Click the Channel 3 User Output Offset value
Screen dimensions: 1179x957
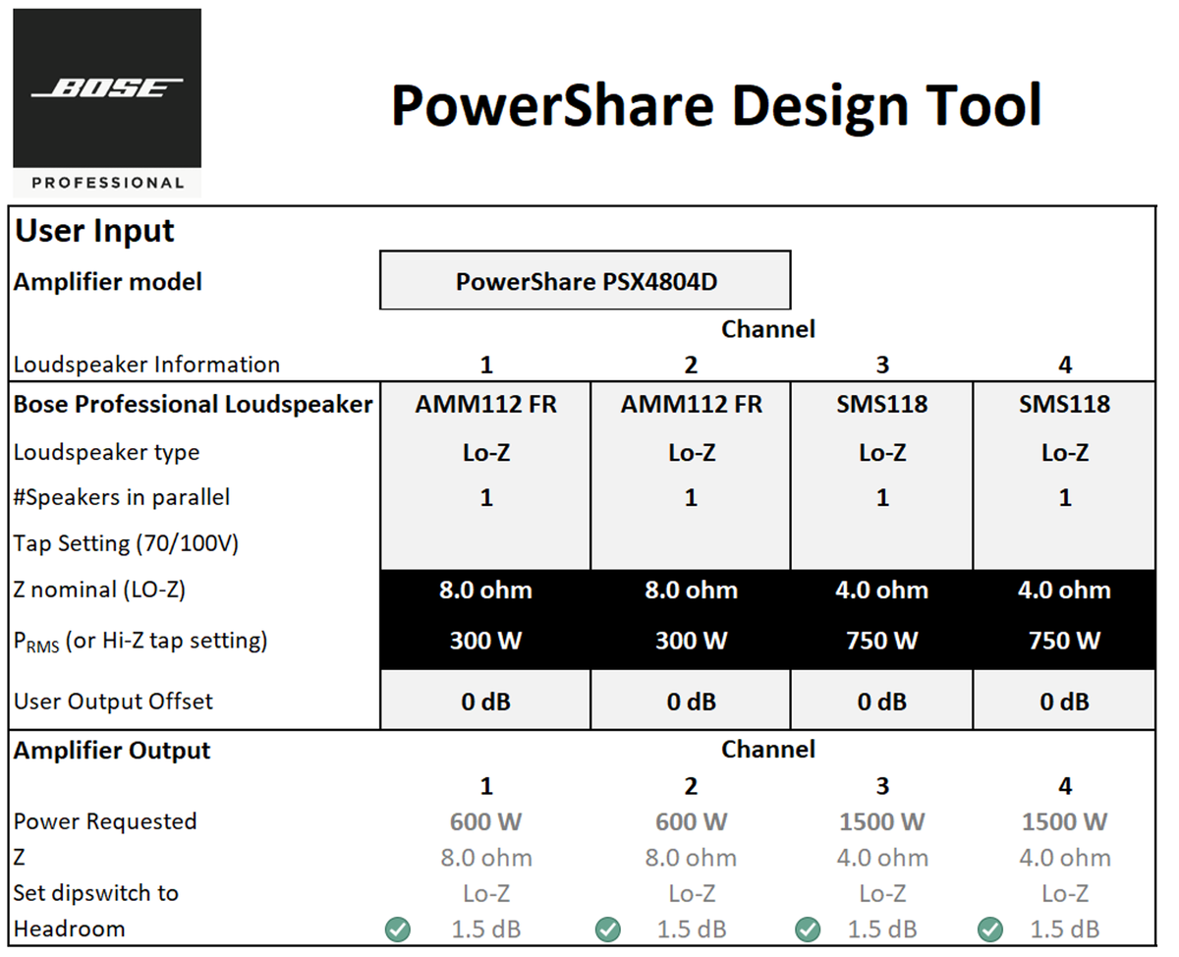[x=881, y=701]
